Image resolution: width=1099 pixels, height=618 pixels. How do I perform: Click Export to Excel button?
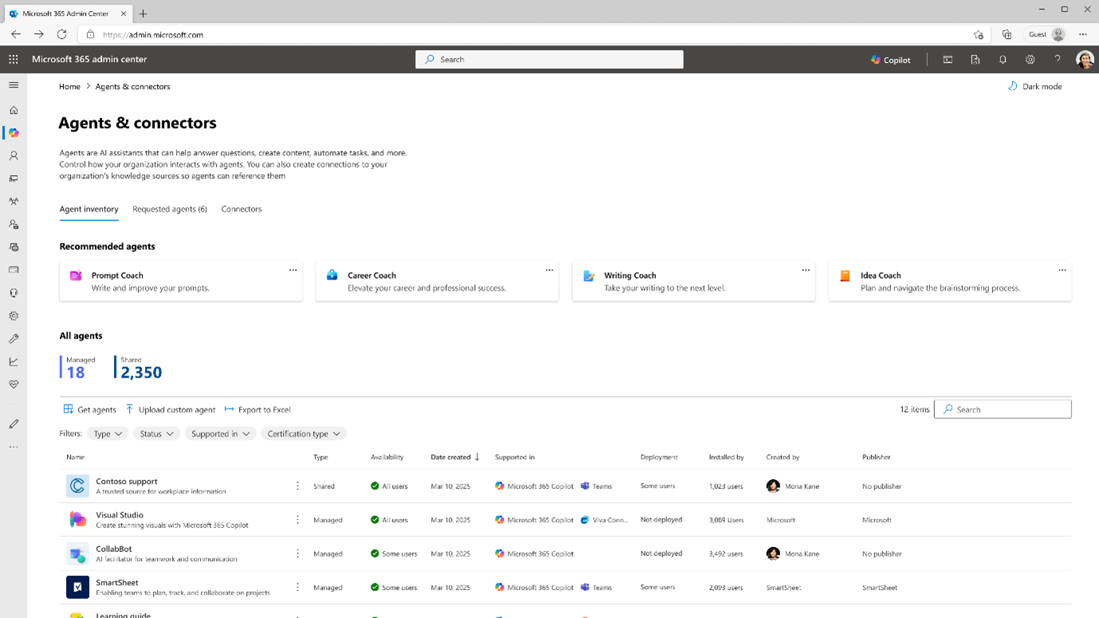[x=257, y=409]
